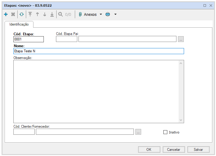216x156 pixels.
Task: Go to previous record up arrow
Action: click(37, 14)
